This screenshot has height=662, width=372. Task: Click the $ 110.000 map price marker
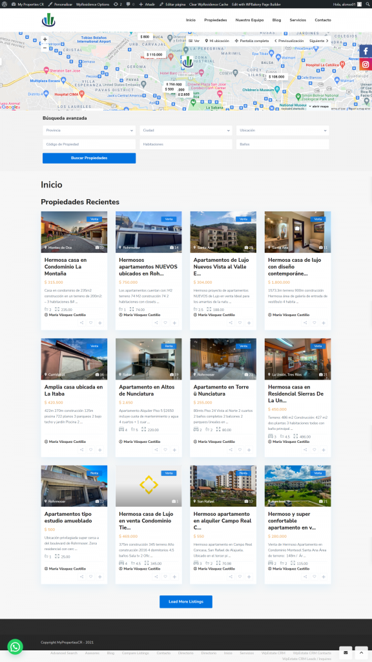point(155,54)
